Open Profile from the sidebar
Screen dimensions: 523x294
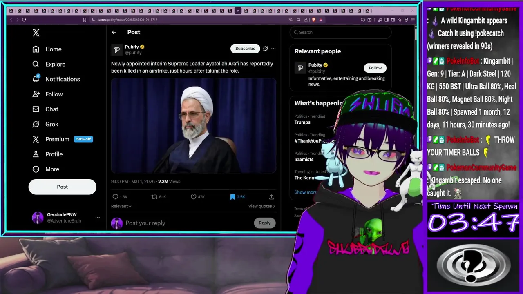47,154
